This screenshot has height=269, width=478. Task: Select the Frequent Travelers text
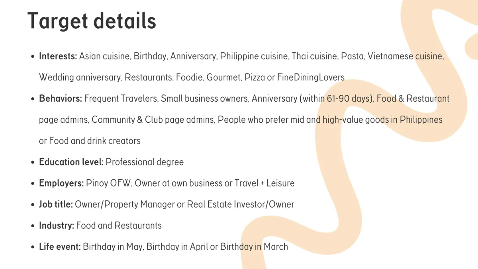point(121,98)
